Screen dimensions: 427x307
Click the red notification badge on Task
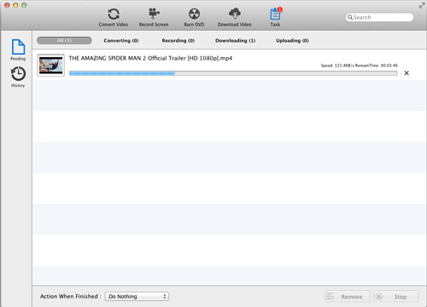click(280, 9)
